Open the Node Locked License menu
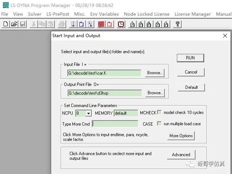The image size is (232, 174). (147, 14)
